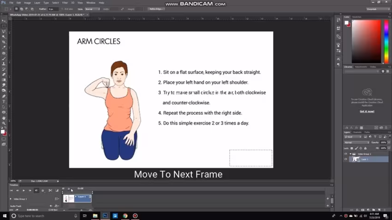The height and width of the screenshot is (220, 392).
Task: Click the Refine Edge button
Action: 156,9
